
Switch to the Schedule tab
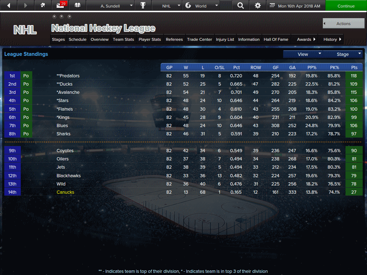click(x=77, y=39)
